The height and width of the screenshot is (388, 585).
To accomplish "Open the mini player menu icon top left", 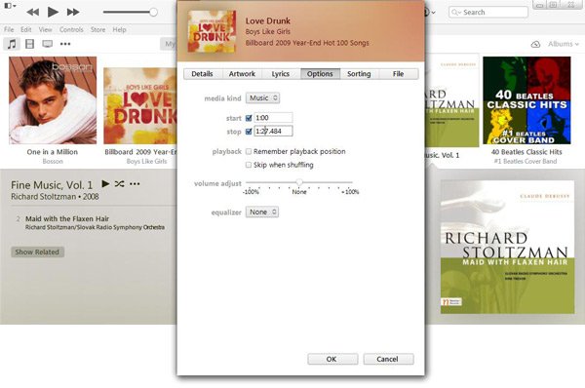I will point(9,6).
